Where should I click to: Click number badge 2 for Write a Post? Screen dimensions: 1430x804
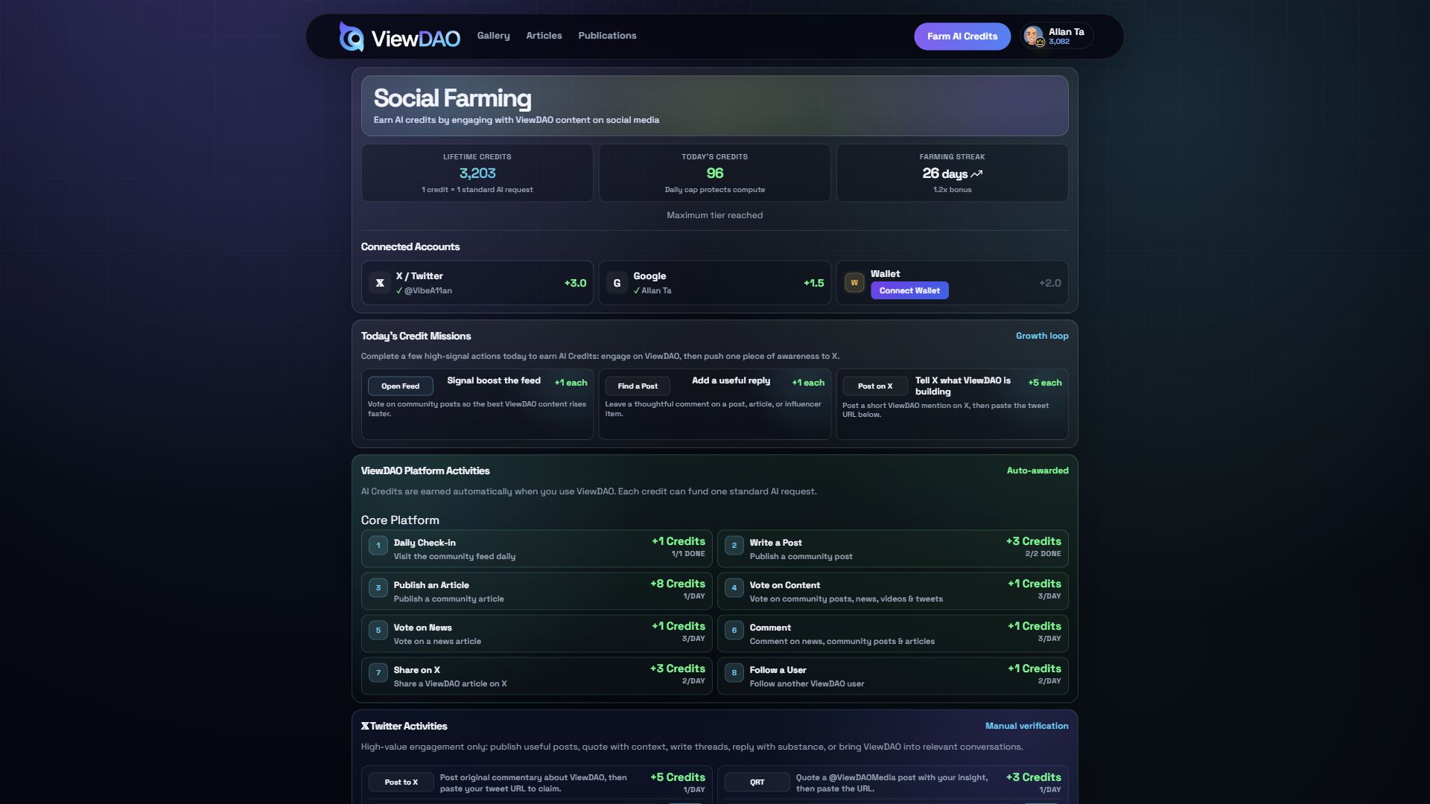pos(734,546)
